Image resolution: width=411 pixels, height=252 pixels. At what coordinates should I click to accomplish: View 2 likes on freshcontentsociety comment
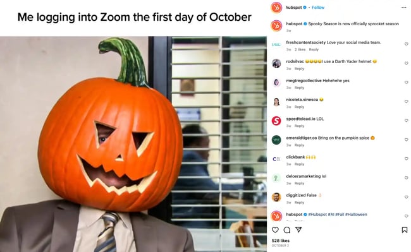[300, 49]
